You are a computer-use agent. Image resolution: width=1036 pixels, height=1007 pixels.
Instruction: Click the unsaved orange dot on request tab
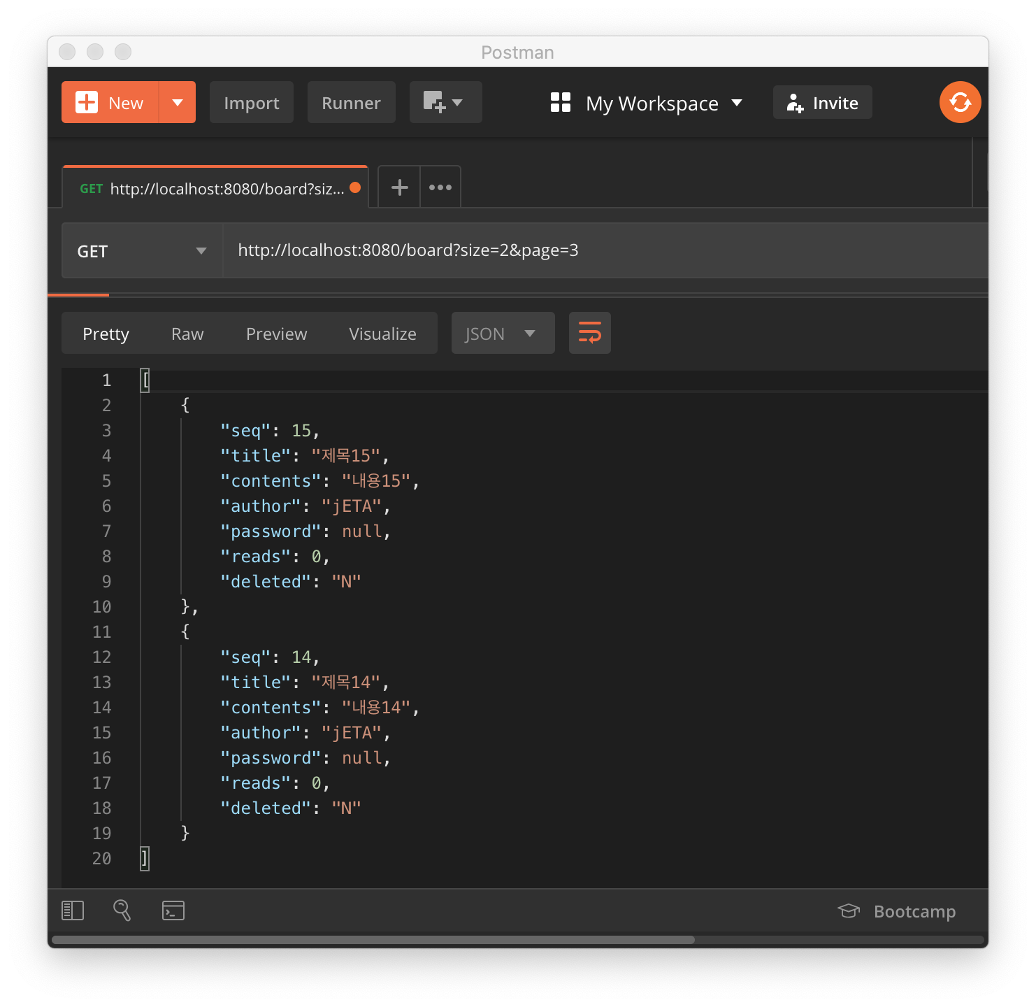point(355,187)
